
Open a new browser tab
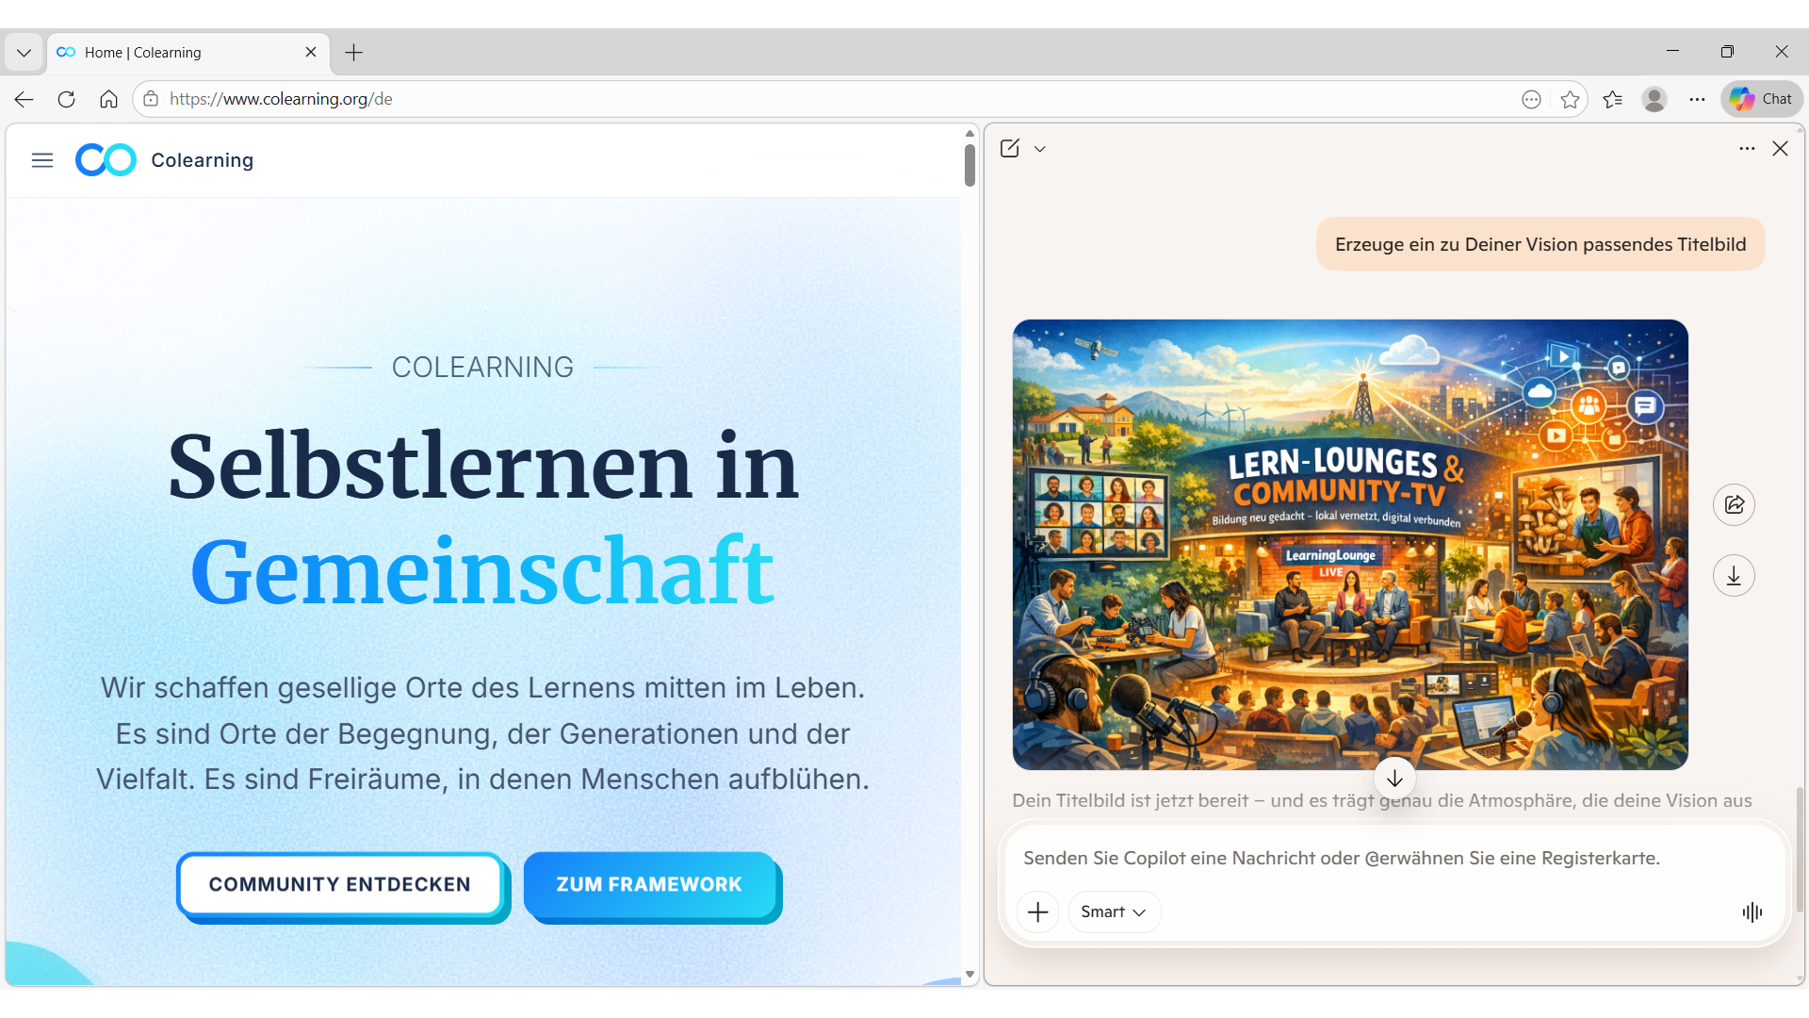(x=354, y=53)
